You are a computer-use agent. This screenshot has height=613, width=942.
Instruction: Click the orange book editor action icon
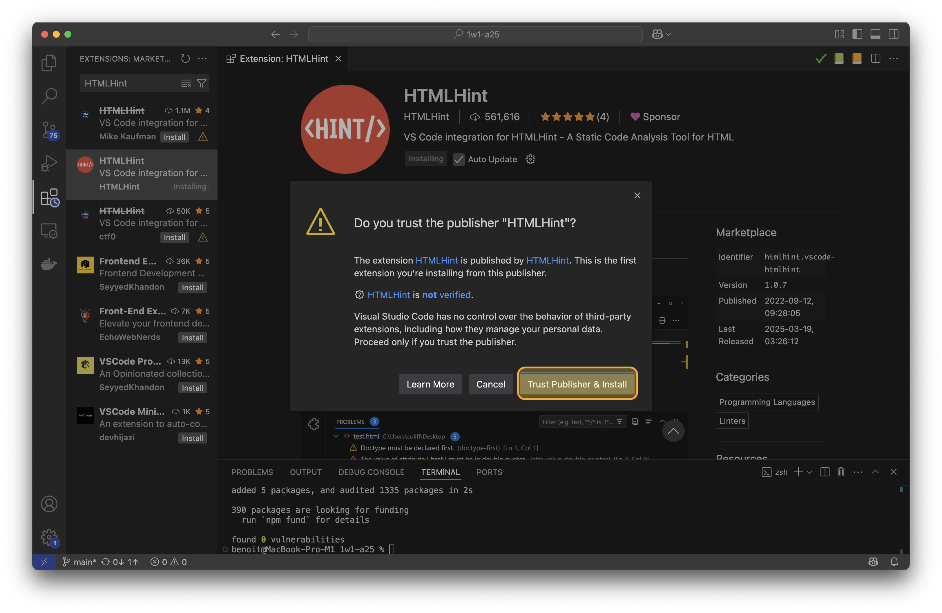[x=857, y=59]
